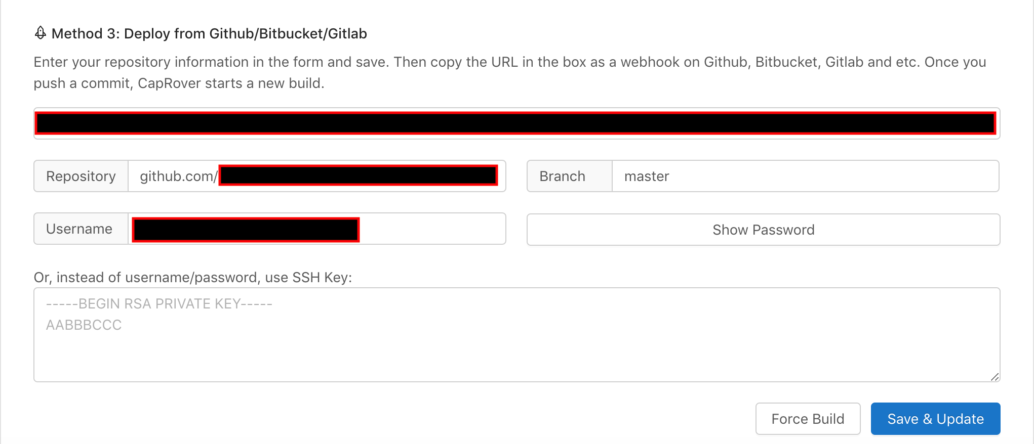Click the master branch value to edit it
1034x444 pixels.
647,176
